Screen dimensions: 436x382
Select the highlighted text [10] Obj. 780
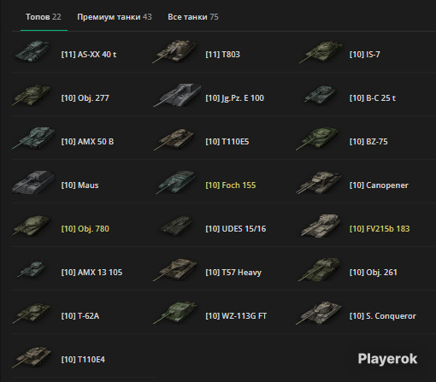tap(85, 229)
